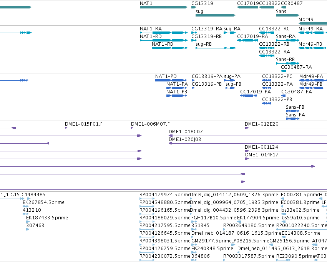Select the CG17019 gene label
327x262 pixels.
click(248, 3)
